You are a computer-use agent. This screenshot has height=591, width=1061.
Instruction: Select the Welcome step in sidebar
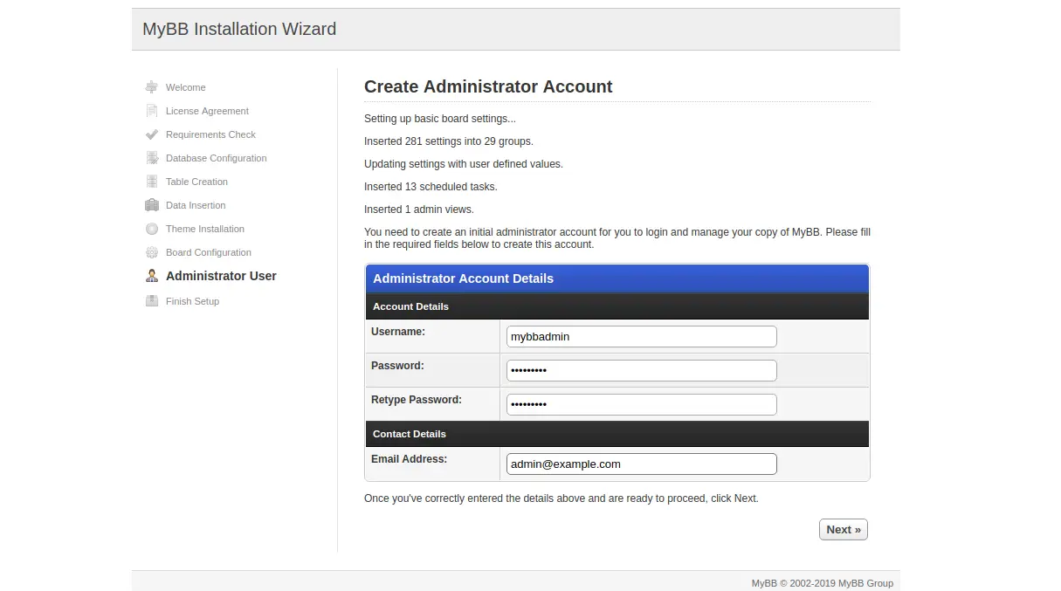click(186, 87)
